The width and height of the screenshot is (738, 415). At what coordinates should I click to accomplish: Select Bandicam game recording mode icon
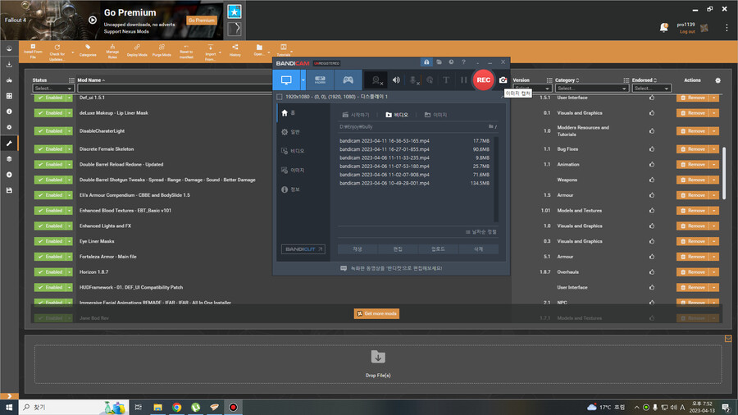348,80
